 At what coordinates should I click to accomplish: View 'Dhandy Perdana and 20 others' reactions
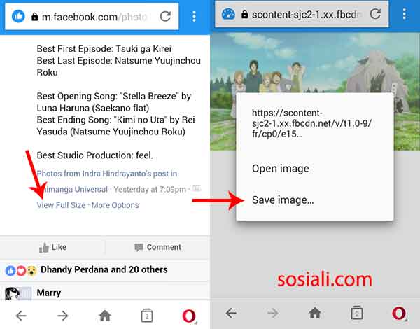(104, 269)
